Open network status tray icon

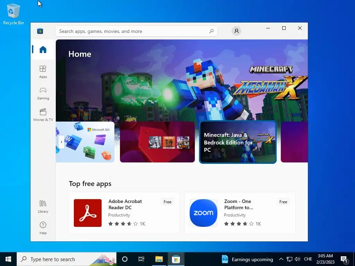tap(289, 259)
